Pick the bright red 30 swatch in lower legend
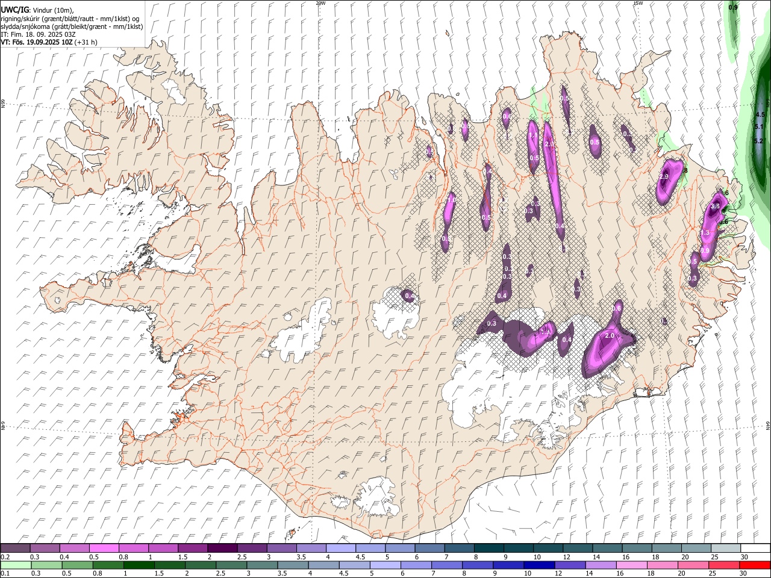Viewport: 771px width, 578px height. click(754, 565)
